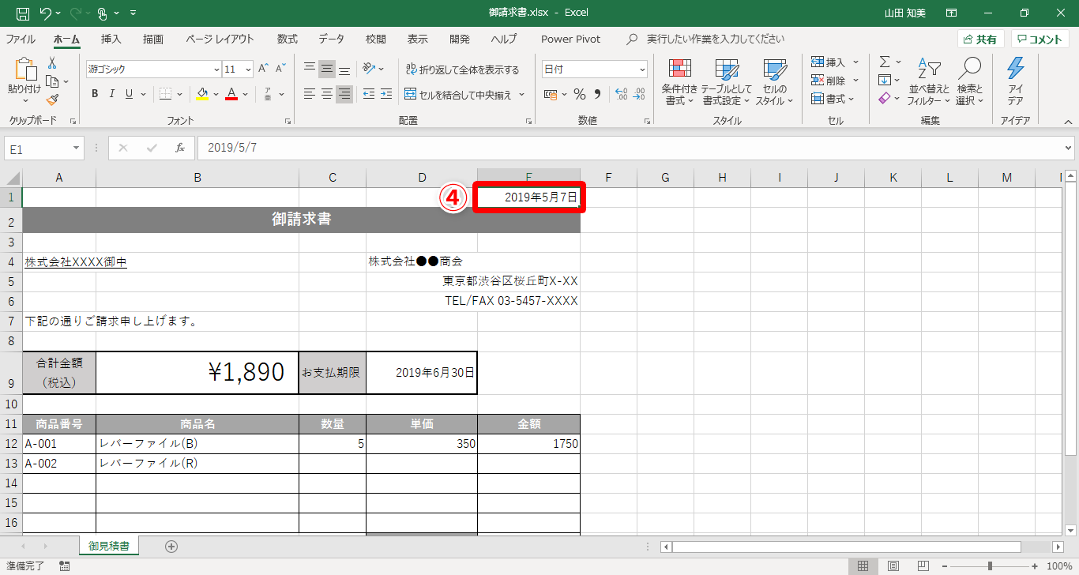Apply the red font color
Image resolution: width=1079 pixels, height=575 pixels.
point(231,94)
